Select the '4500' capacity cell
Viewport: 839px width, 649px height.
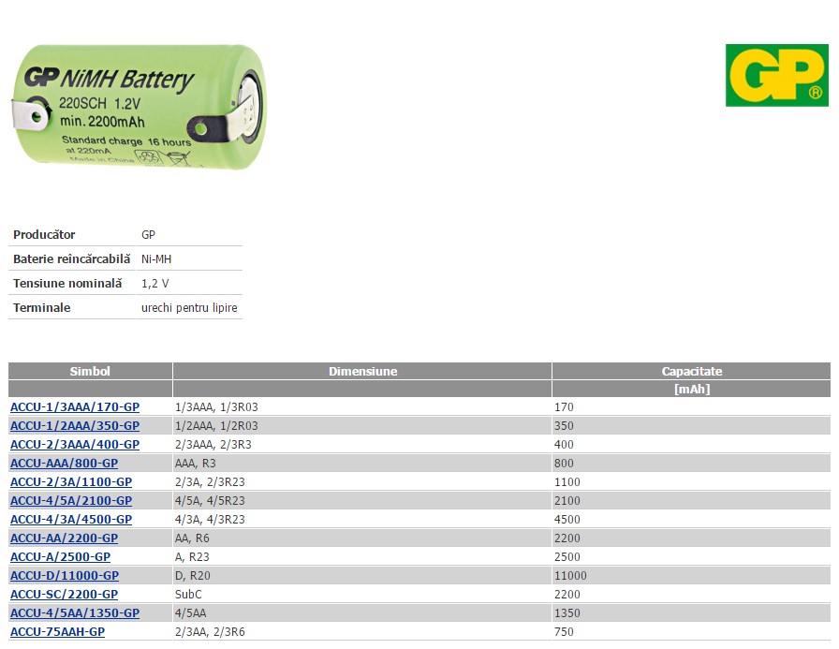click(x=691, y=520)
